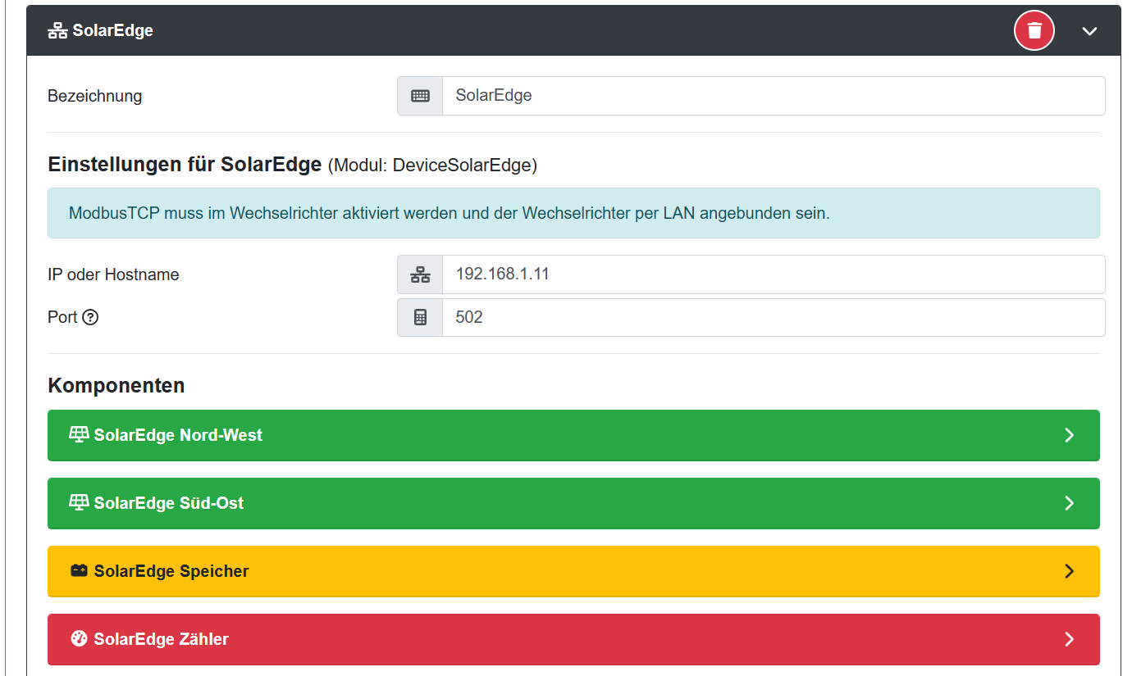This screenshot has height=676, width=1132.
Task: Click the Port help question mark
Action: 90,317
